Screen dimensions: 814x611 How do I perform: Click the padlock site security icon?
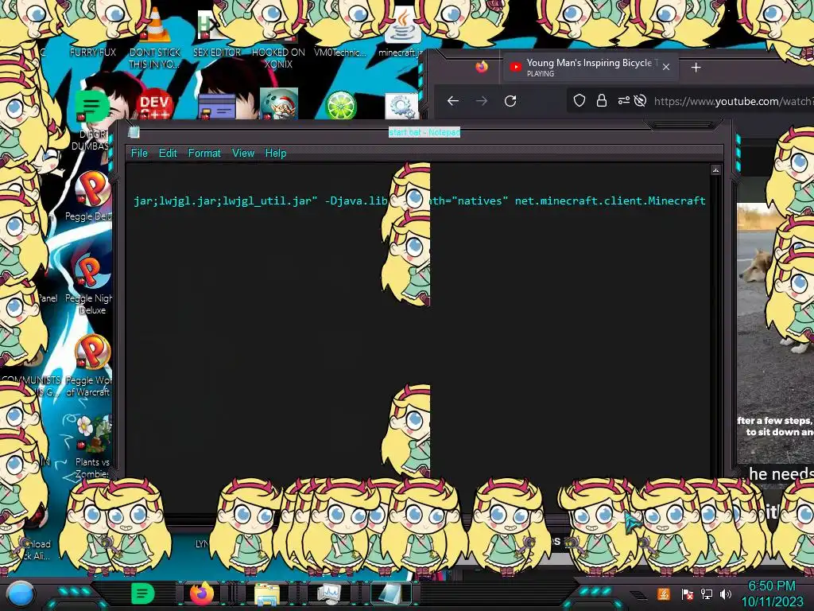click(x=602, y=101)
